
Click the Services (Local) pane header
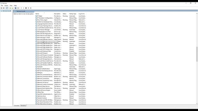click(21, 11)
